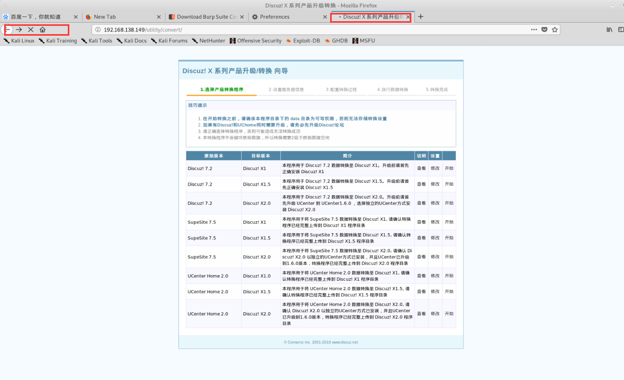Save page to Pocket icon

click(544, 29)
